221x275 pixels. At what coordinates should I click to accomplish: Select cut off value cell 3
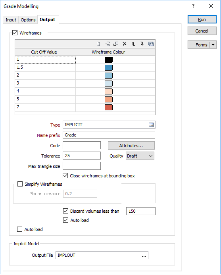45,83
